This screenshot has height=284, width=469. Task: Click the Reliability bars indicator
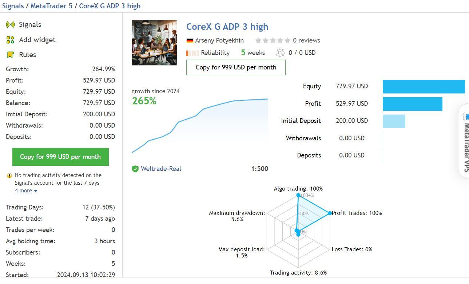tap(192, 53)
